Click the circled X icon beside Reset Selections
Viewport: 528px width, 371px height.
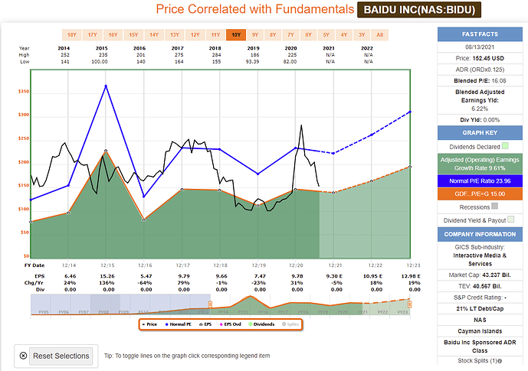click(23, 356)
